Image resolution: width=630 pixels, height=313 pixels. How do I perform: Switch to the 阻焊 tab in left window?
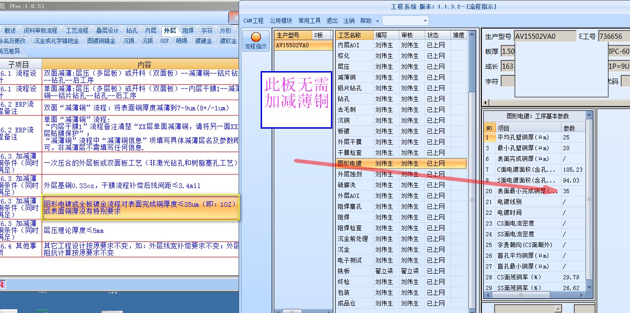point(188,30)
